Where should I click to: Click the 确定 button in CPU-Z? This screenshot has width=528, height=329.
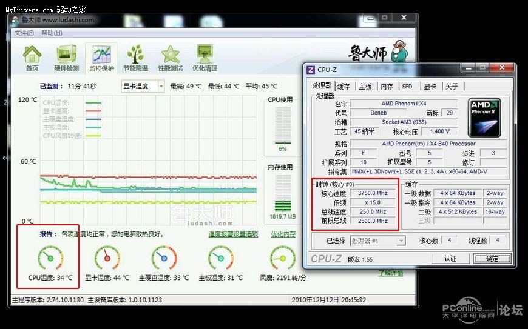(492, 259)
